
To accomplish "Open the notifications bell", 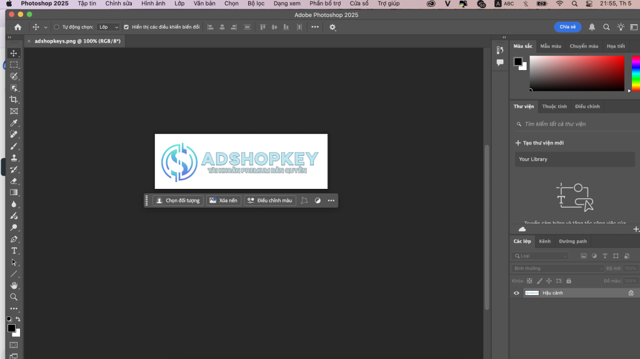I will [x=592, y=27].
